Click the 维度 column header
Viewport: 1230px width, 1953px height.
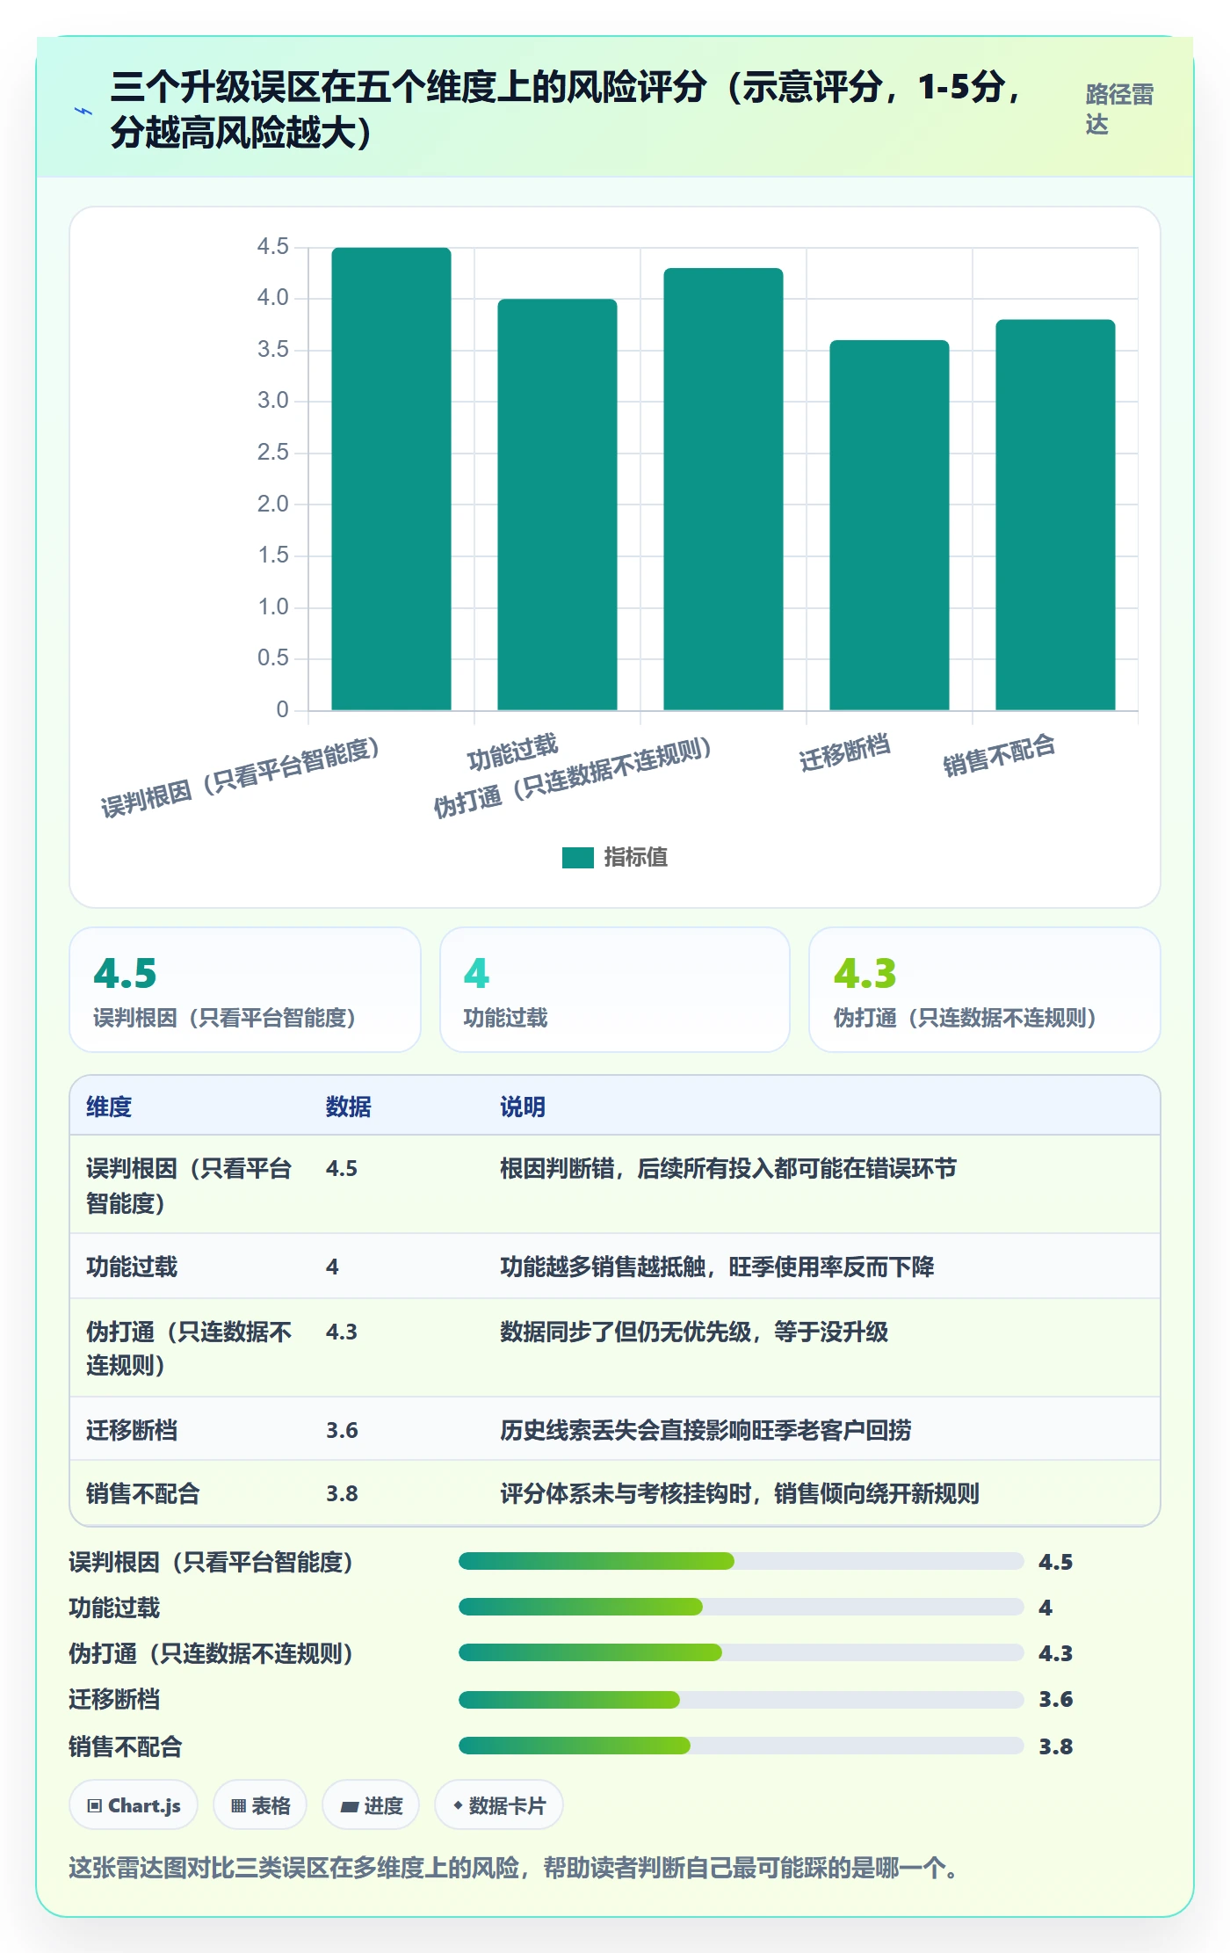[x=109, y=1107]
